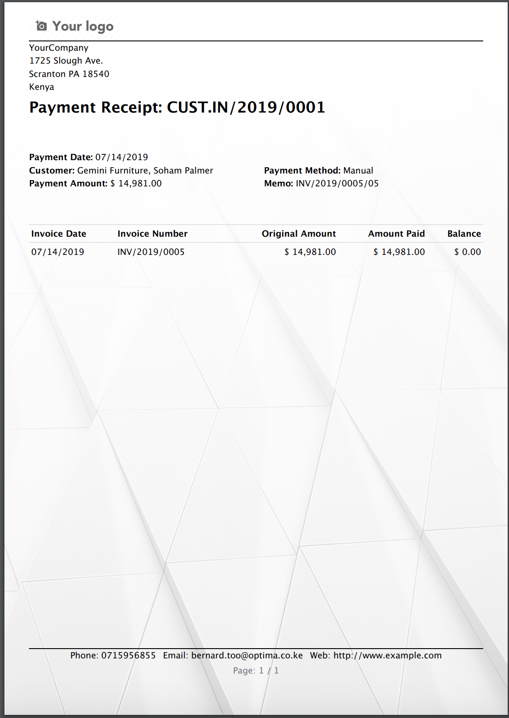Click 'Payment Method: Manual' text
The image size is (509, 718).
(319, 170)
